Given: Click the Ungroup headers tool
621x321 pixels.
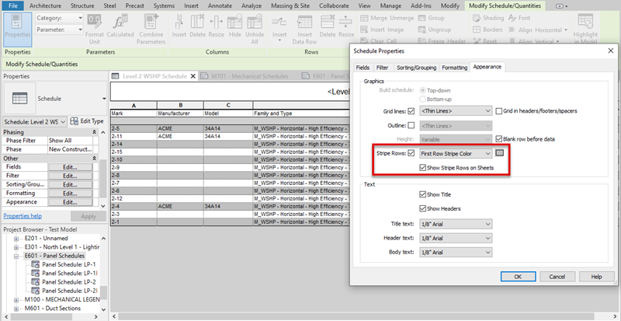Looking at the screenshot, I should (435, 30).
